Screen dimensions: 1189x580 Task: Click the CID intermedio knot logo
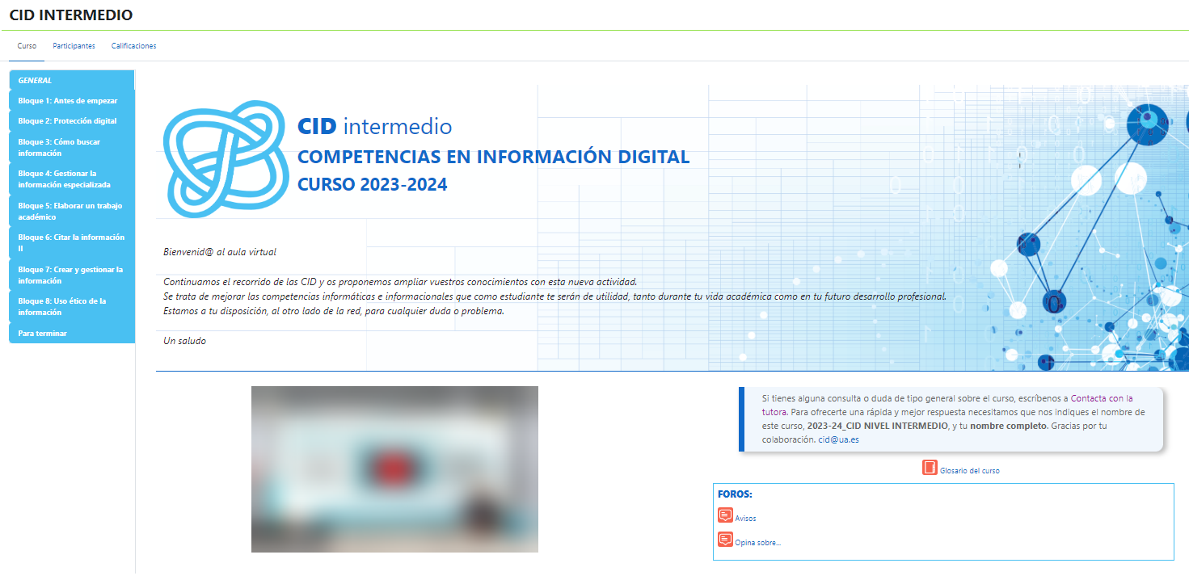click(225, 158)
